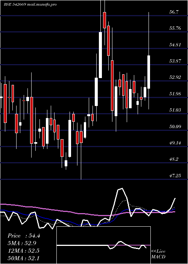Click the 49.14 price axis label

[175, 143]
